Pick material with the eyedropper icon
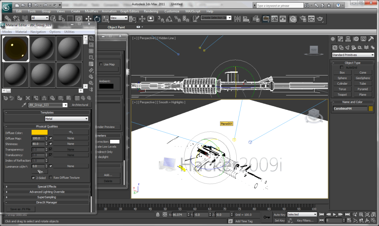The height and width of the screenshot is (226, 379). [x=24, y=105]
